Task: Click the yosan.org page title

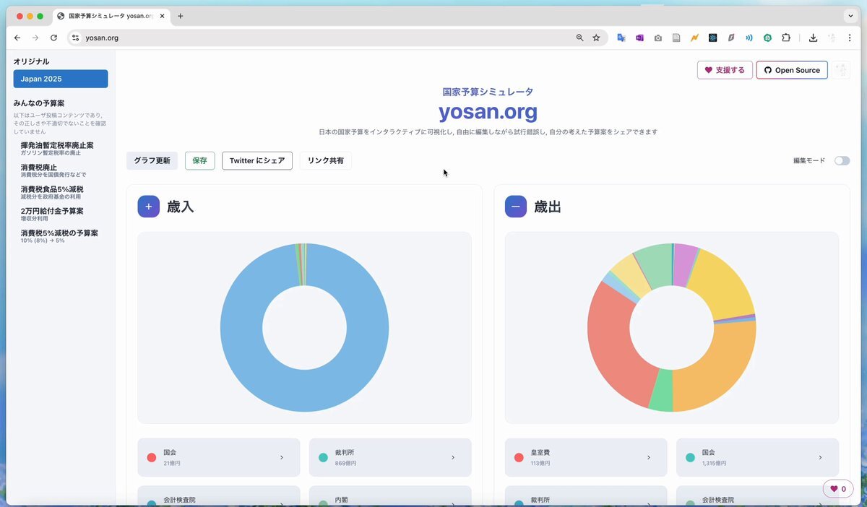Action: 488,111
